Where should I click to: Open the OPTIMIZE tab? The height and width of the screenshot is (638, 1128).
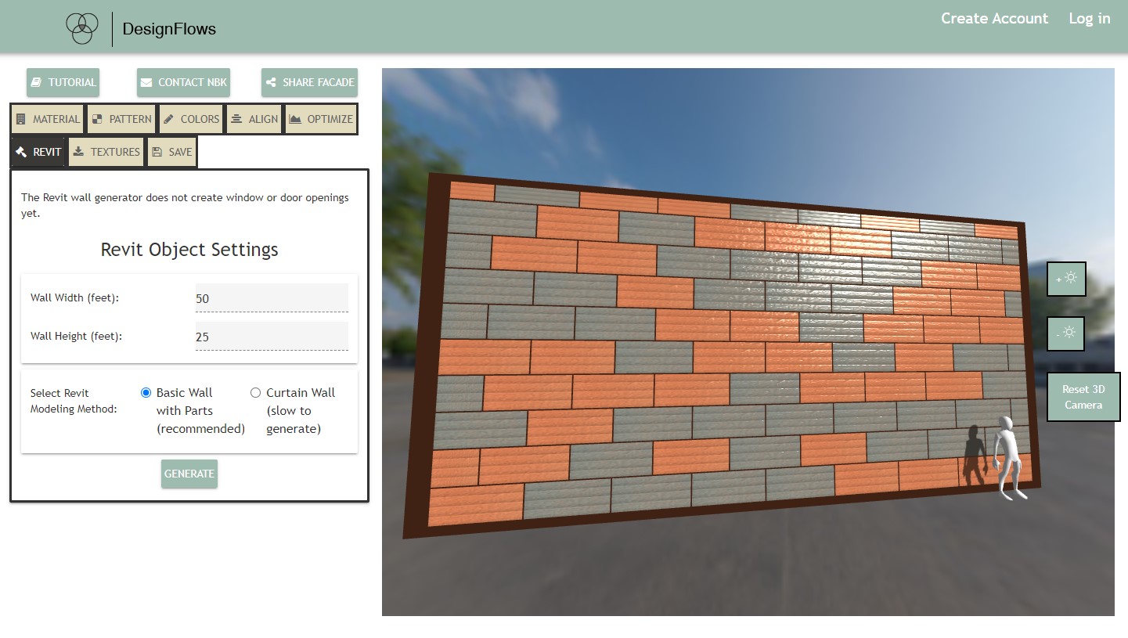click(x=321, y=118)
